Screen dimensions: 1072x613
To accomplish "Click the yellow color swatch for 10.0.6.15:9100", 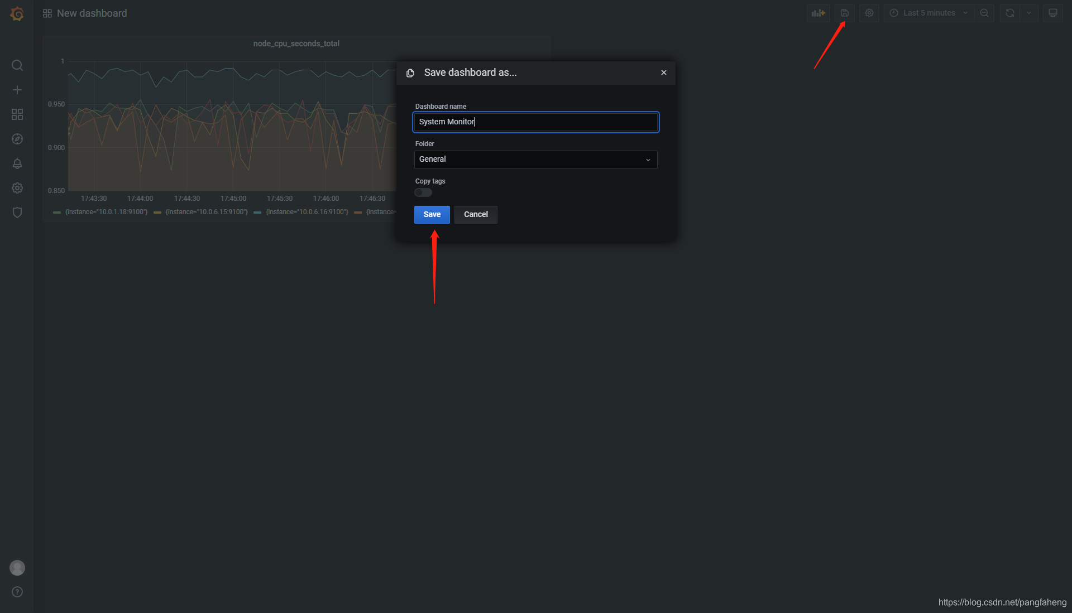I will (x=157, y=213).
